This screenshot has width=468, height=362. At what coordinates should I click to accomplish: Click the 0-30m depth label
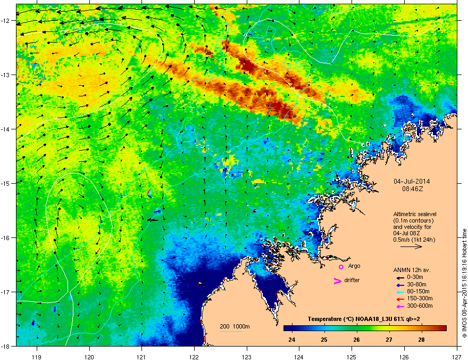[x=415, y=277]
